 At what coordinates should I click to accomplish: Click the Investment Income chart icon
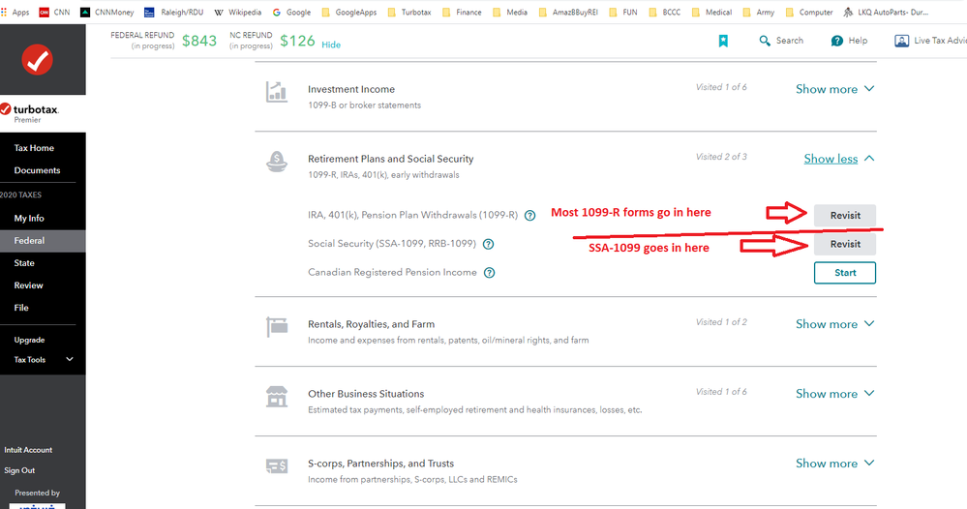[276, 93]
